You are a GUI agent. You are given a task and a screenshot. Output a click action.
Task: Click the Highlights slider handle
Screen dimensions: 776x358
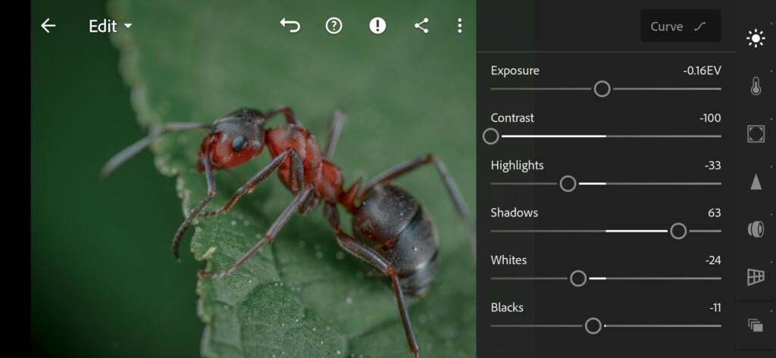pos(568,184)
